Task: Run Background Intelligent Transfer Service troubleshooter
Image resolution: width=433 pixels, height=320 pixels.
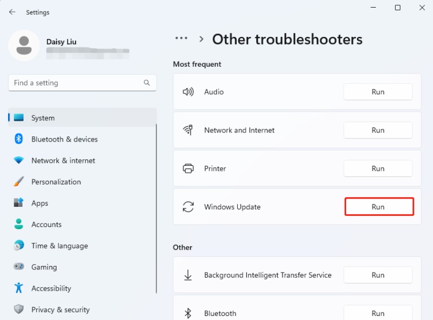Action: pos(378,275)
